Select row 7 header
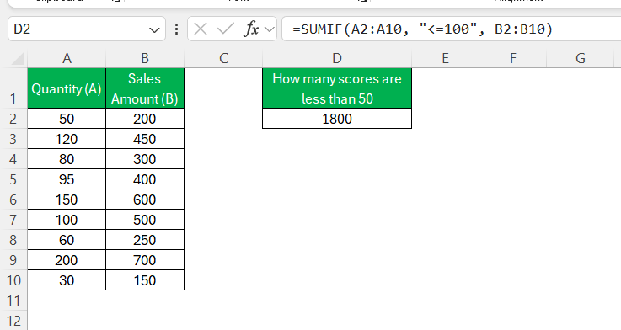 13,219
